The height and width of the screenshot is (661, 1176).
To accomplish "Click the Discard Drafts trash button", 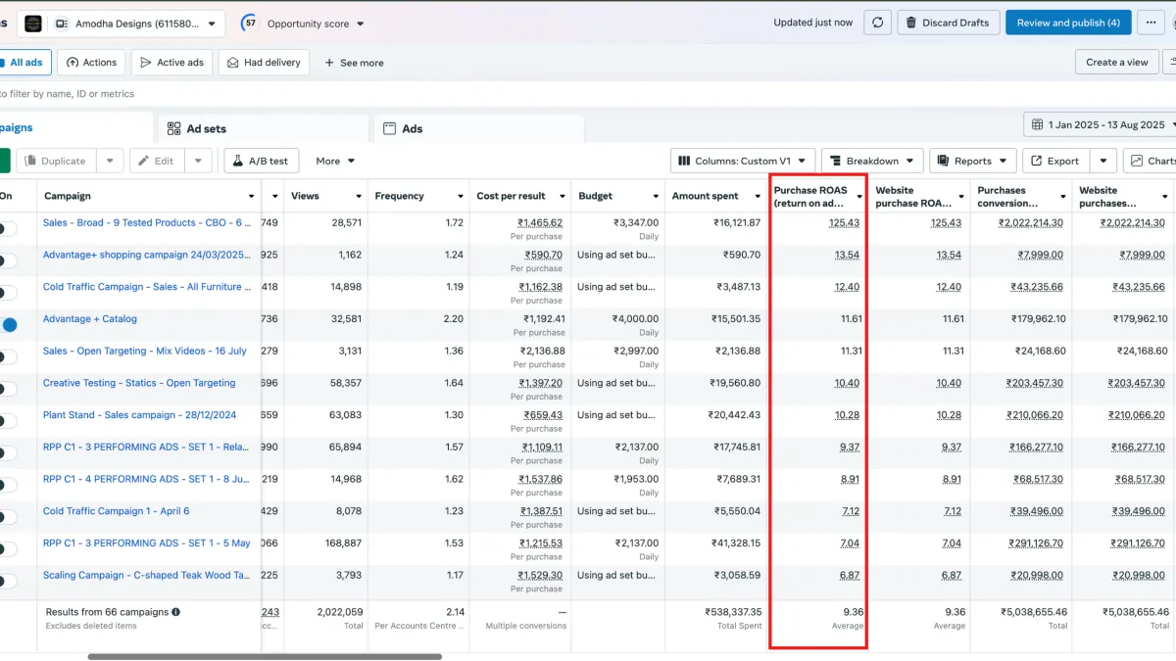I will tap(947, 23).
